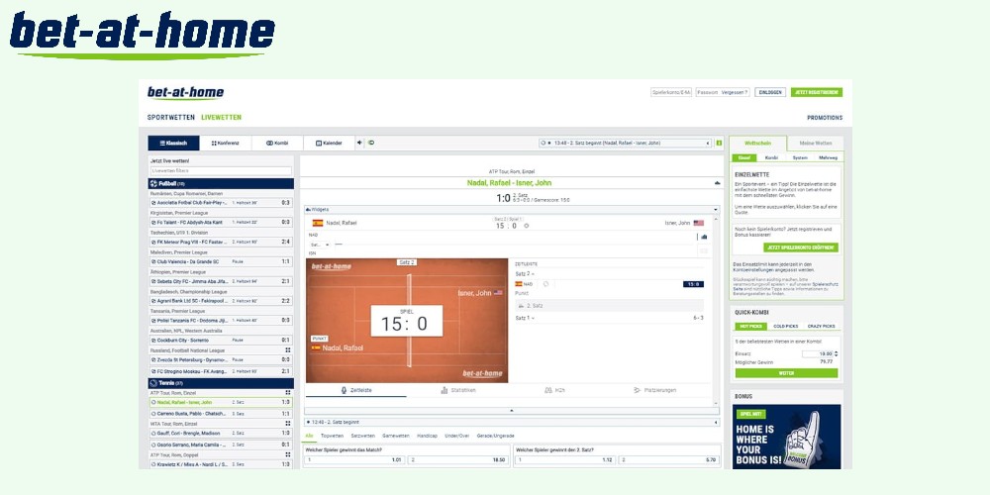
Task: Click the green info icon next to the live ticker
Action: [719, 144]
